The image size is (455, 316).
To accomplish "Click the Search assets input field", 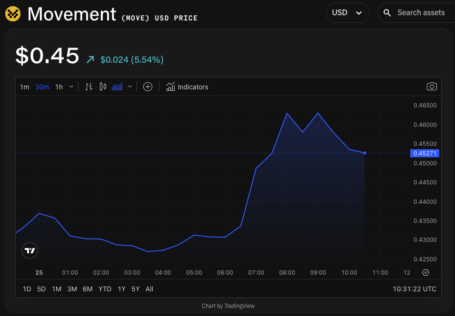I will (x=421, y=13).
